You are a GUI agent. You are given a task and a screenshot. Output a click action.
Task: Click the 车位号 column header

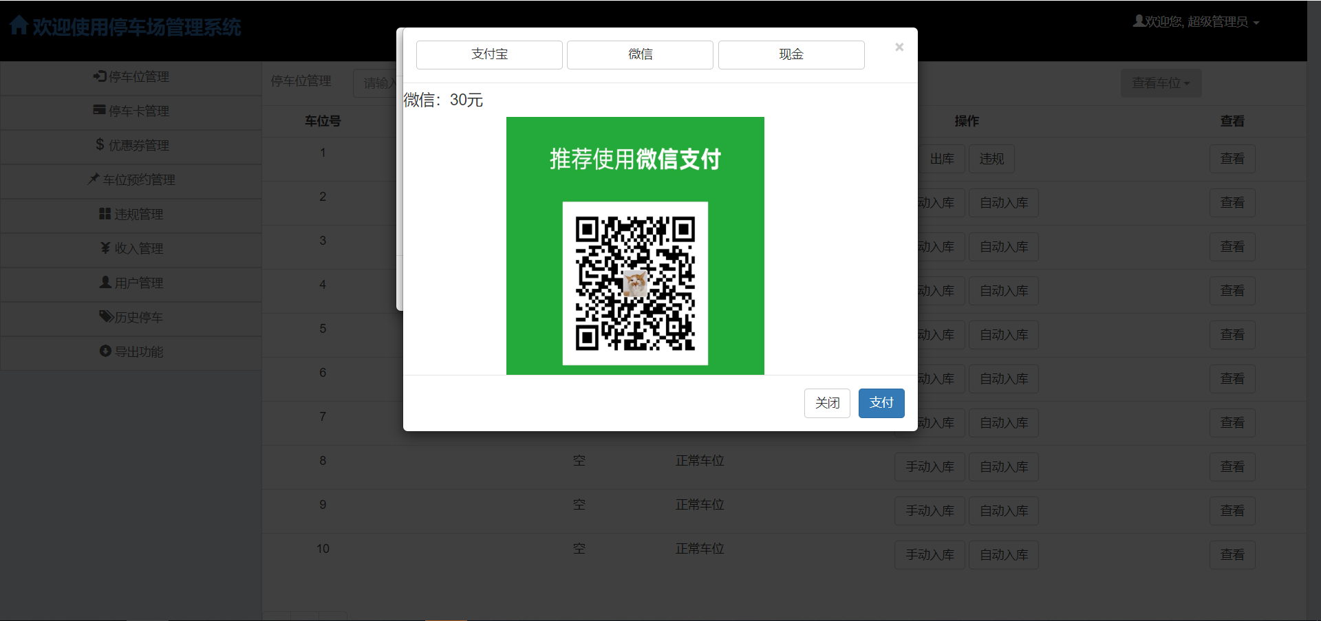click(x=323, y=121)
